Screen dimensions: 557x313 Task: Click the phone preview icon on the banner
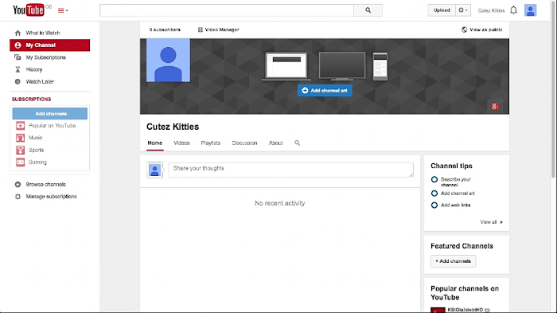click(380, 66)
